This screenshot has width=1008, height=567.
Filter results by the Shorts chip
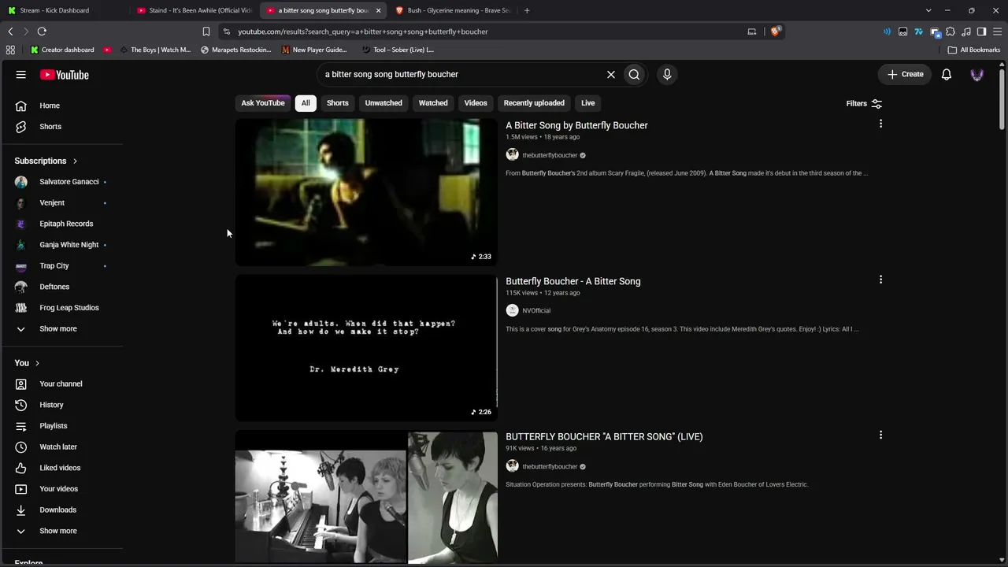point(338,103)
